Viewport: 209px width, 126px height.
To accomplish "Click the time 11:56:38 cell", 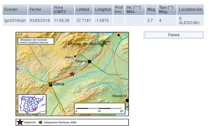I will (63, 21).
